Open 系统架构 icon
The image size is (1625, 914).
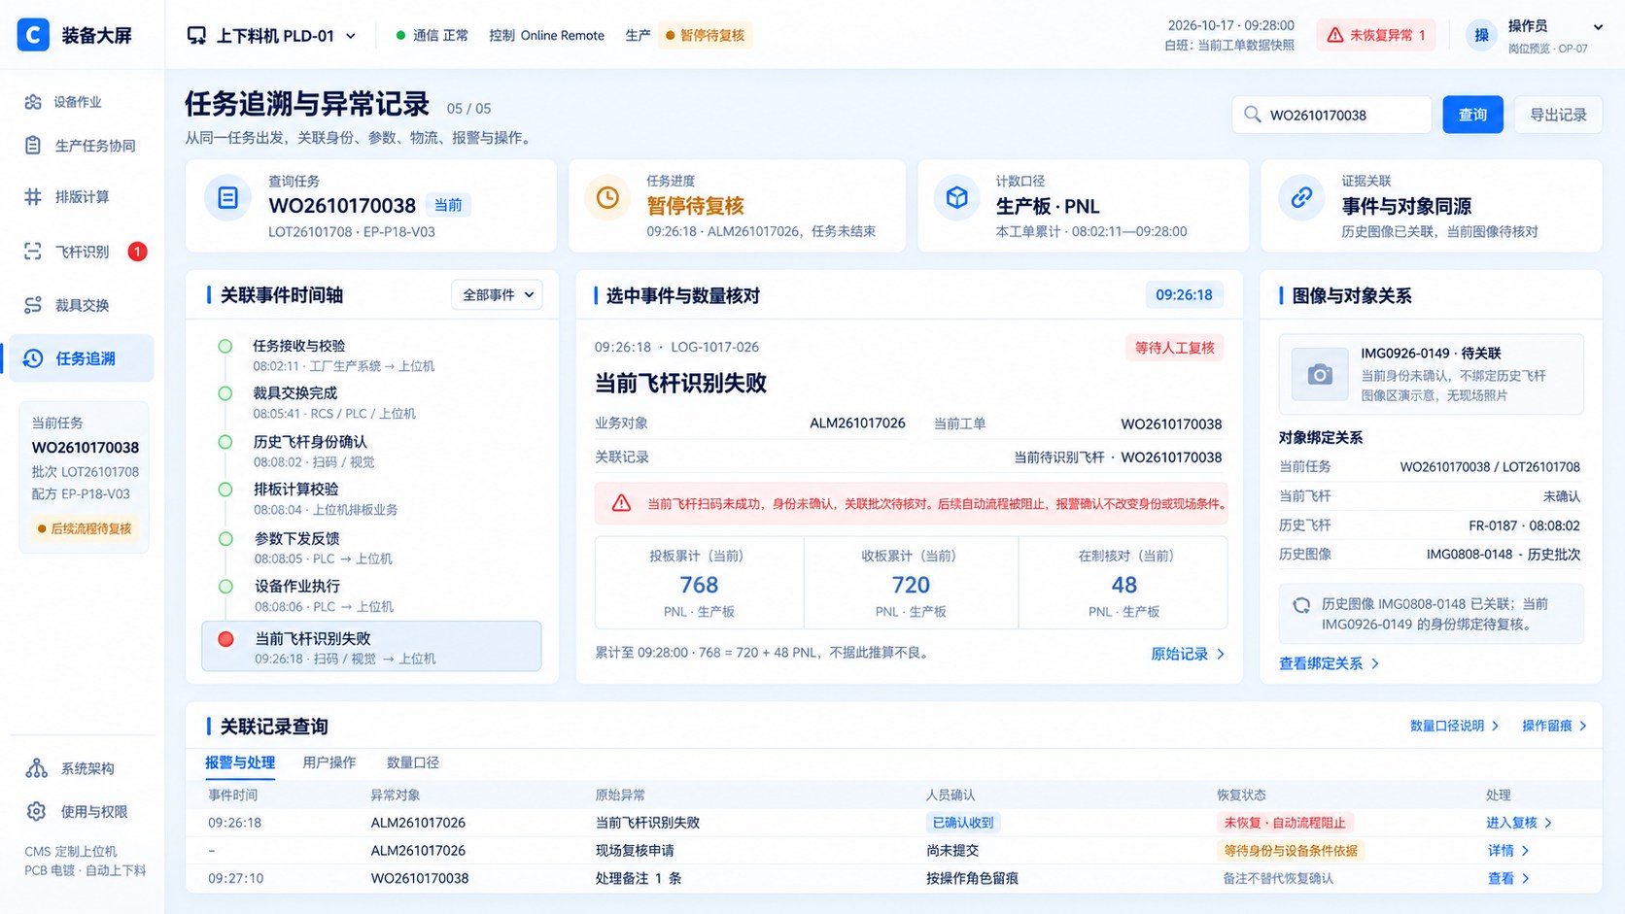point(36,768)
